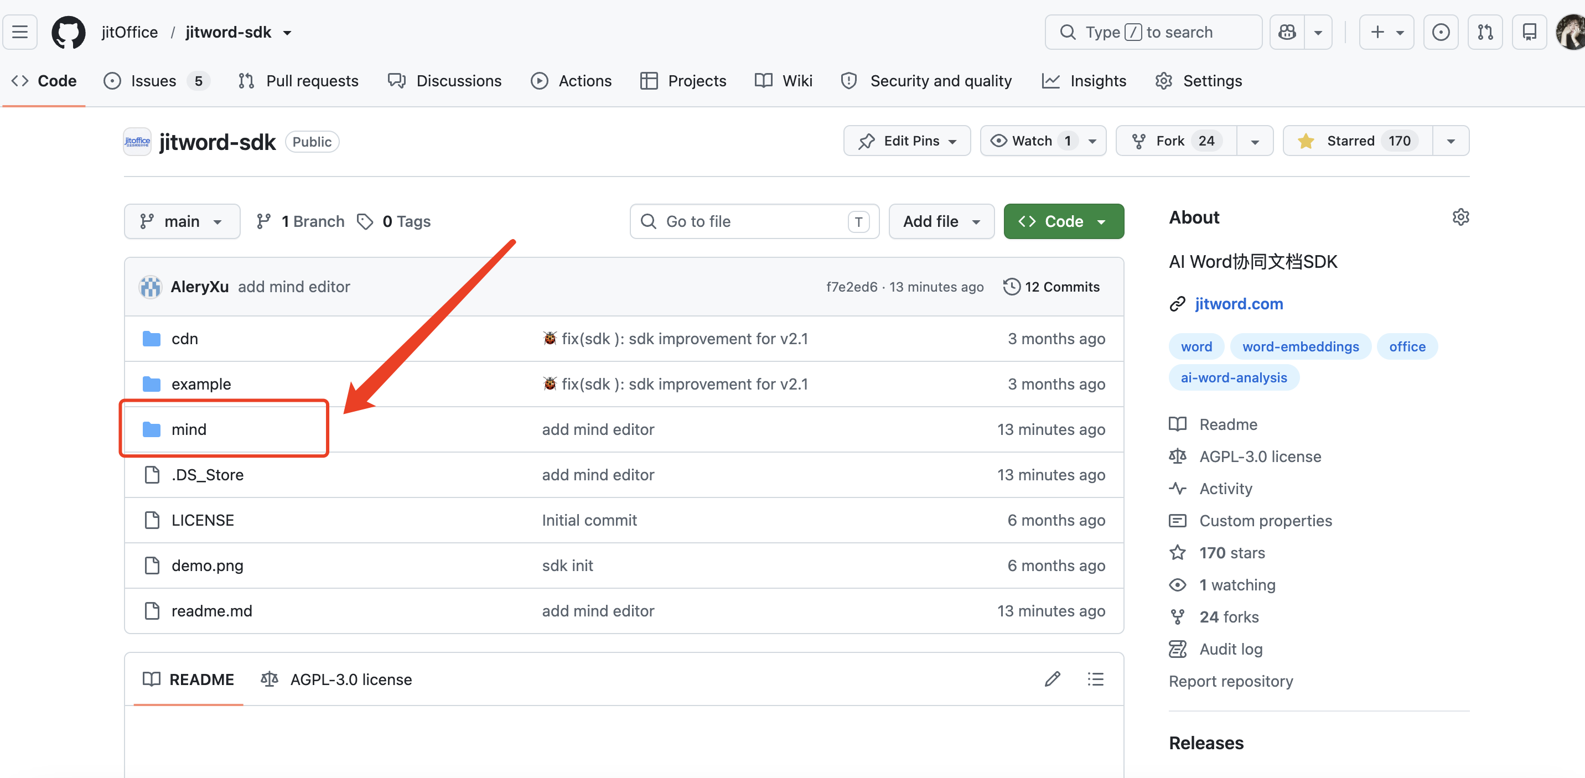Open notifications inbox icon
Image resolution: width=1585 pixels, height=778 pixels.
(1529, 32)
